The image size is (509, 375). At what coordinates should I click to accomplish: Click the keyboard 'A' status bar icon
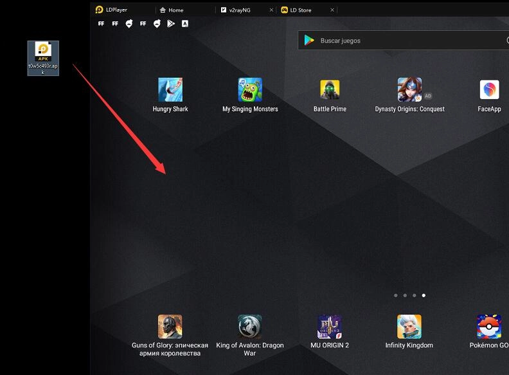pos(184,23)
